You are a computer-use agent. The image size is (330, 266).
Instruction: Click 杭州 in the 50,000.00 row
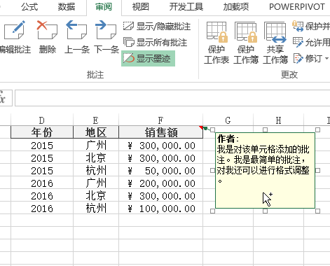(x=96, y=171)
